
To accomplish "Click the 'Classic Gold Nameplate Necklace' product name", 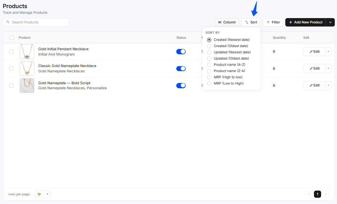I will pos(67,66).
